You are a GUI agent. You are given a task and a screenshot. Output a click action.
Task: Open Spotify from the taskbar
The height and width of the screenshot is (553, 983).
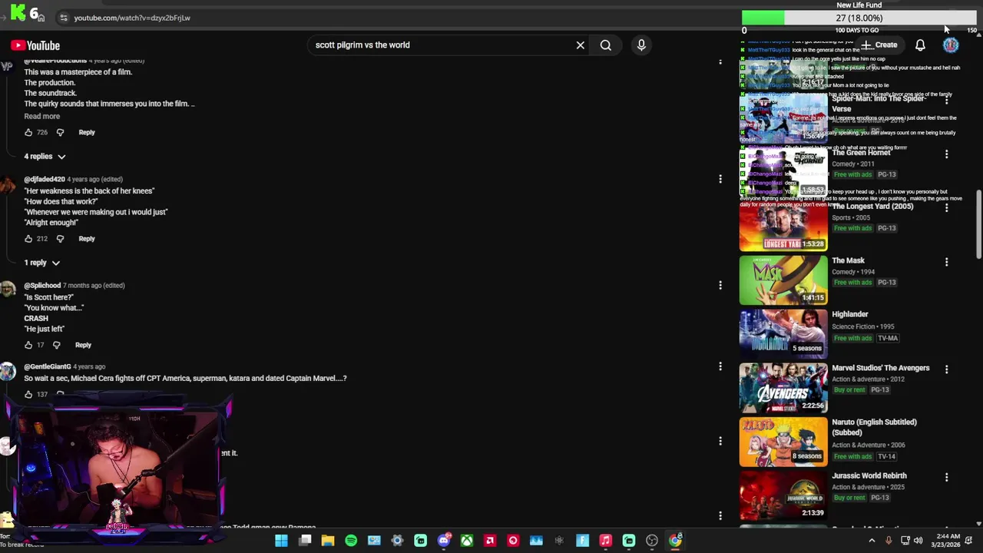click(x=351, y=541)
